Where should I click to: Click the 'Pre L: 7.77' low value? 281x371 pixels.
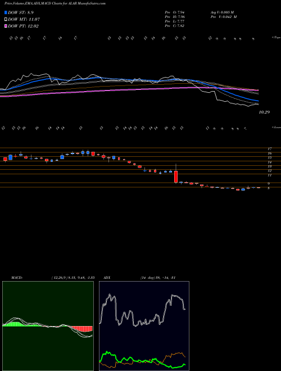(175, 21)
